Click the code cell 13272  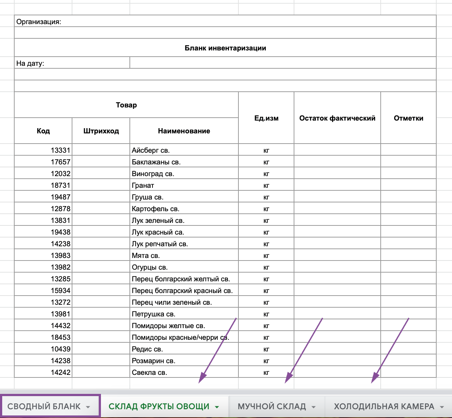[x=43, y=302]
